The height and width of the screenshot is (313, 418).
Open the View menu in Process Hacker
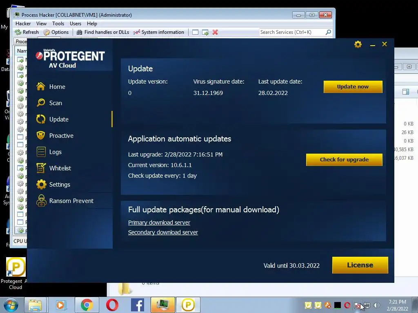41,23
